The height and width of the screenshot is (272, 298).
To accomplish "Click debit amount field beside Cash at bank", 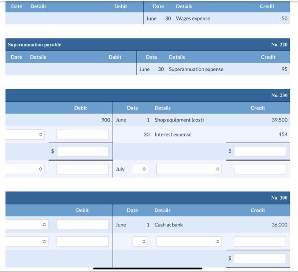I will point(83,225).
